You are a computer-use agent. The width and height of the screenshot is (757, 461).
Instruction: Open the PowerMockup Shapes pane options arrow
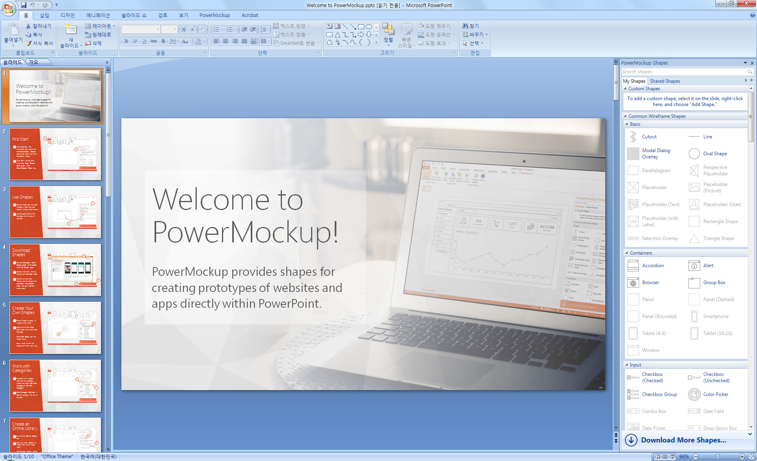point(745,63)
